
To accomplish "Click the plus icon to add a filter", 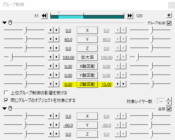I will point(169,15).
